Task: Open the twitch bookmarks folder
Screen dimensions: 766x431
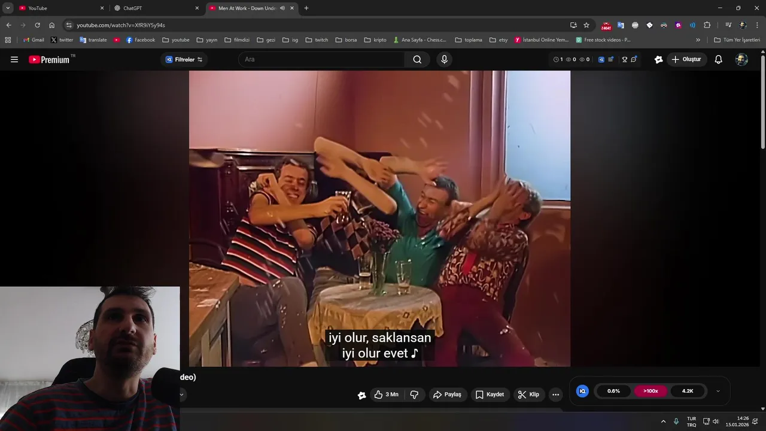Action: point(317,40)
